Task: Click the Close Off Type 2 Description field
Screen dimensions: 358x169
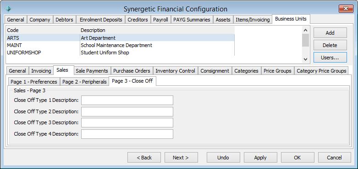Action: pos(127,112)
